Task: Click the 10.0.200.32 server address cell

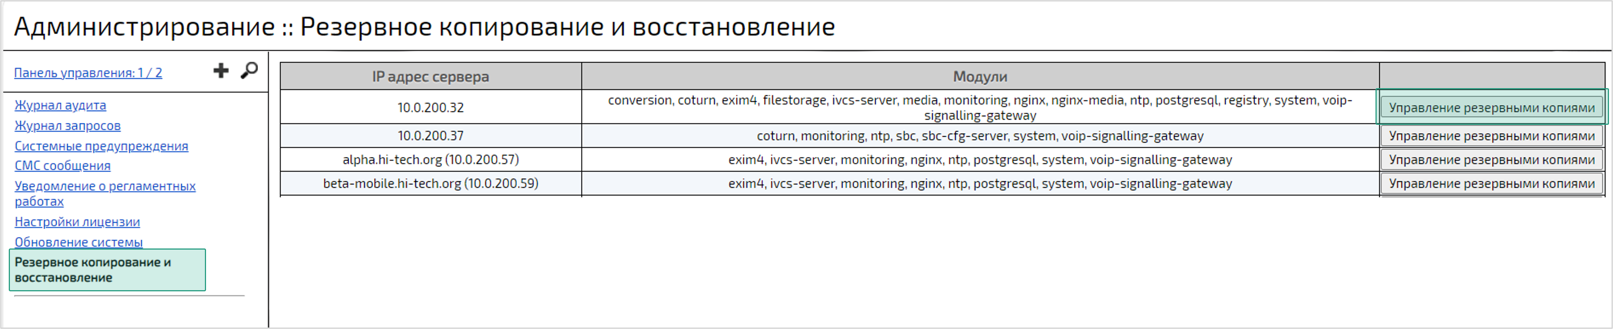Action: tap(431, 108)
